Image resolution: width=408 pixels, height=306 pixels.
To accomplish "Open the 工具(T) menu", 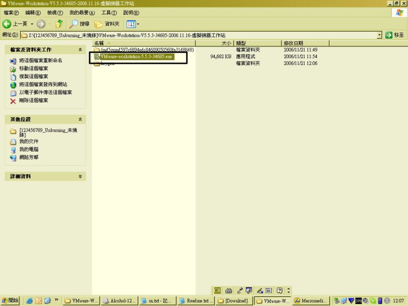I will (109, 12).
